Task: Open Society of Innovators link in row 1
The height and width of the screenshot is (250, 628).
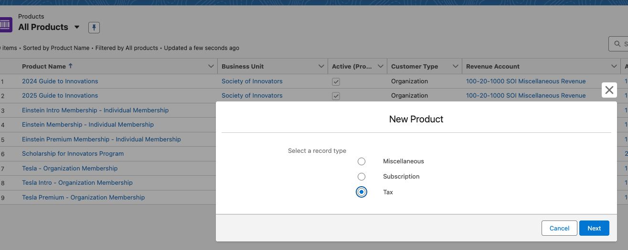Action: click(252, 81)
